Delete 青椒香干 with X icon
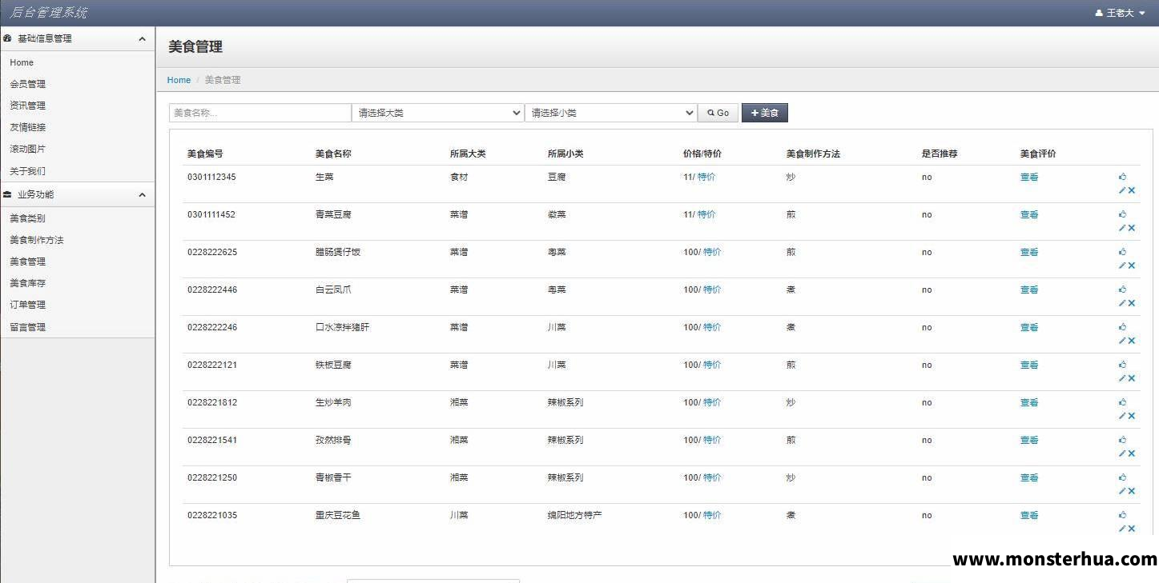The image size is (1159, 583). [x=1132, y=491]
